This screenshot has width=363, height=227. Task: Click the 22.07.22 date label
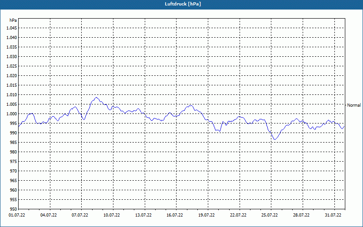pos(238,215)
